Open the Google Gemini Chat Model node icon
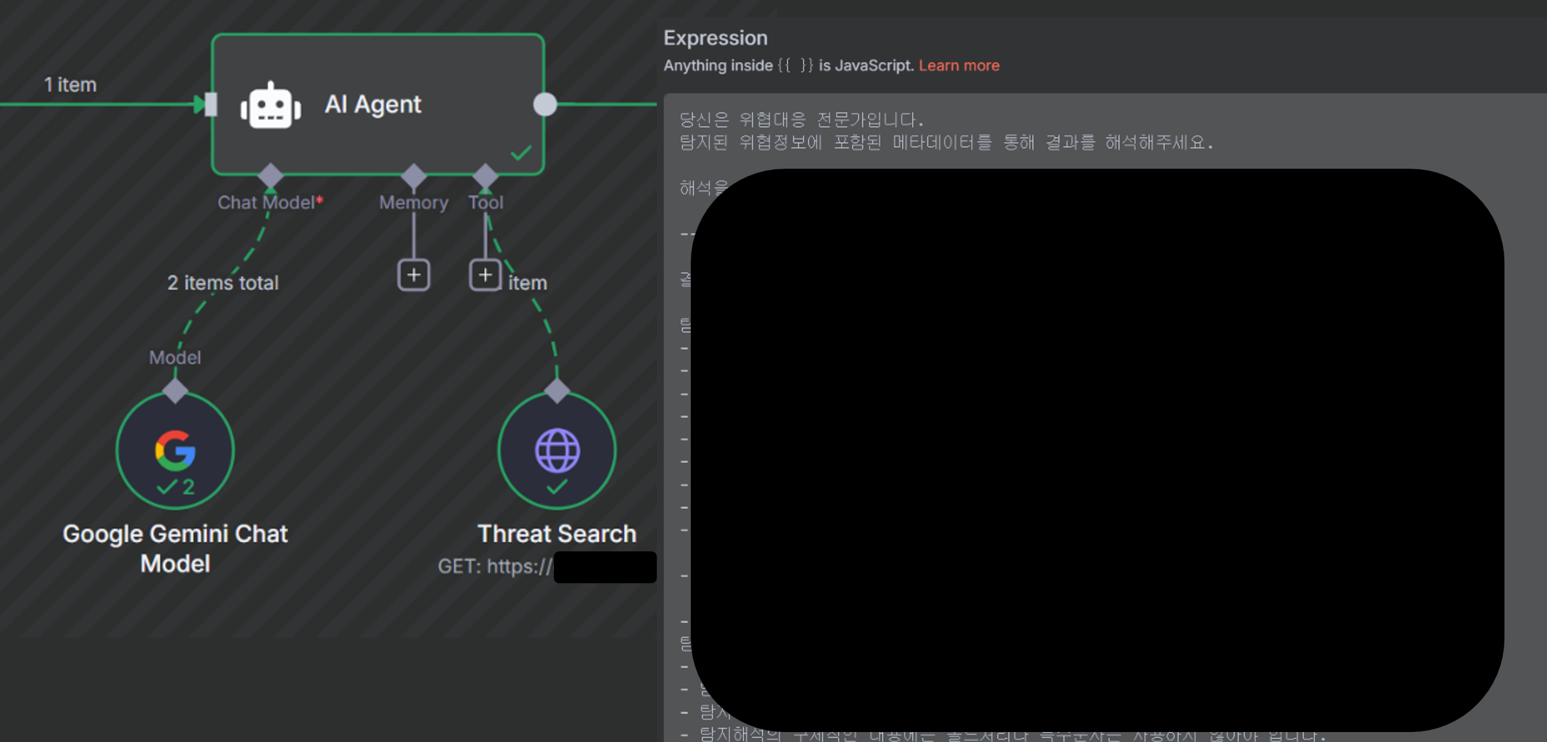Image resolution: width=1547 pixels, height=742 pixels. (174, 449)
